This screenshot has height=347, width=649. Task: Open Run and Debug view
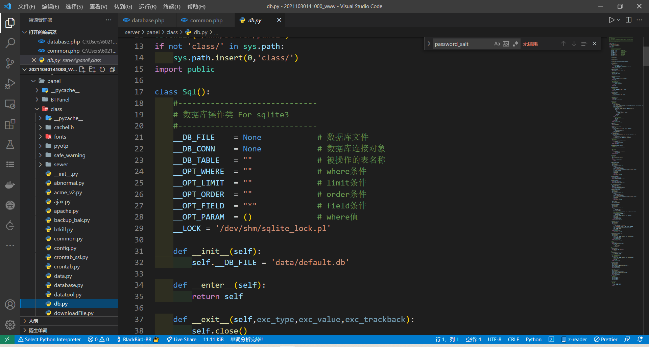(x=10, y=84)
